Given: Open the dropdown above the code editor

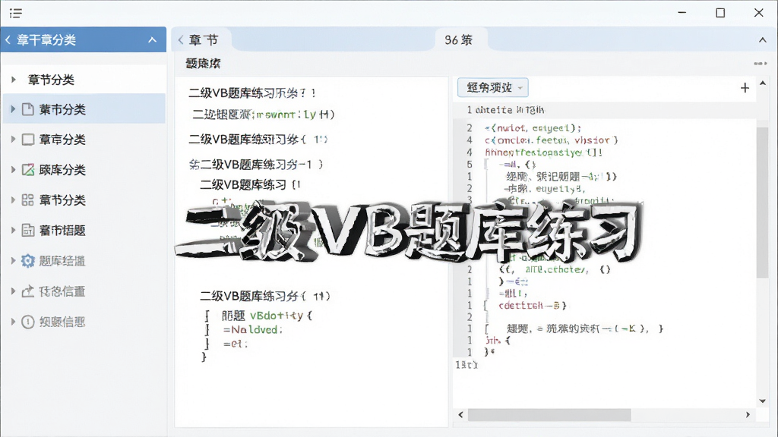Looking at the screenshot, I should pos(492,88).
